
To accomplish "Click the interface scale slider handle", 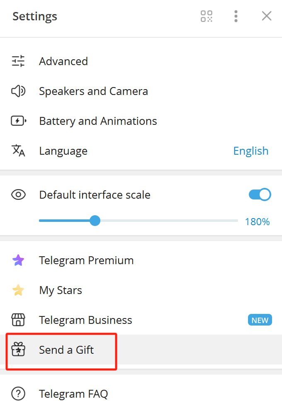I will pyautogui.click(x=95, y=221).
